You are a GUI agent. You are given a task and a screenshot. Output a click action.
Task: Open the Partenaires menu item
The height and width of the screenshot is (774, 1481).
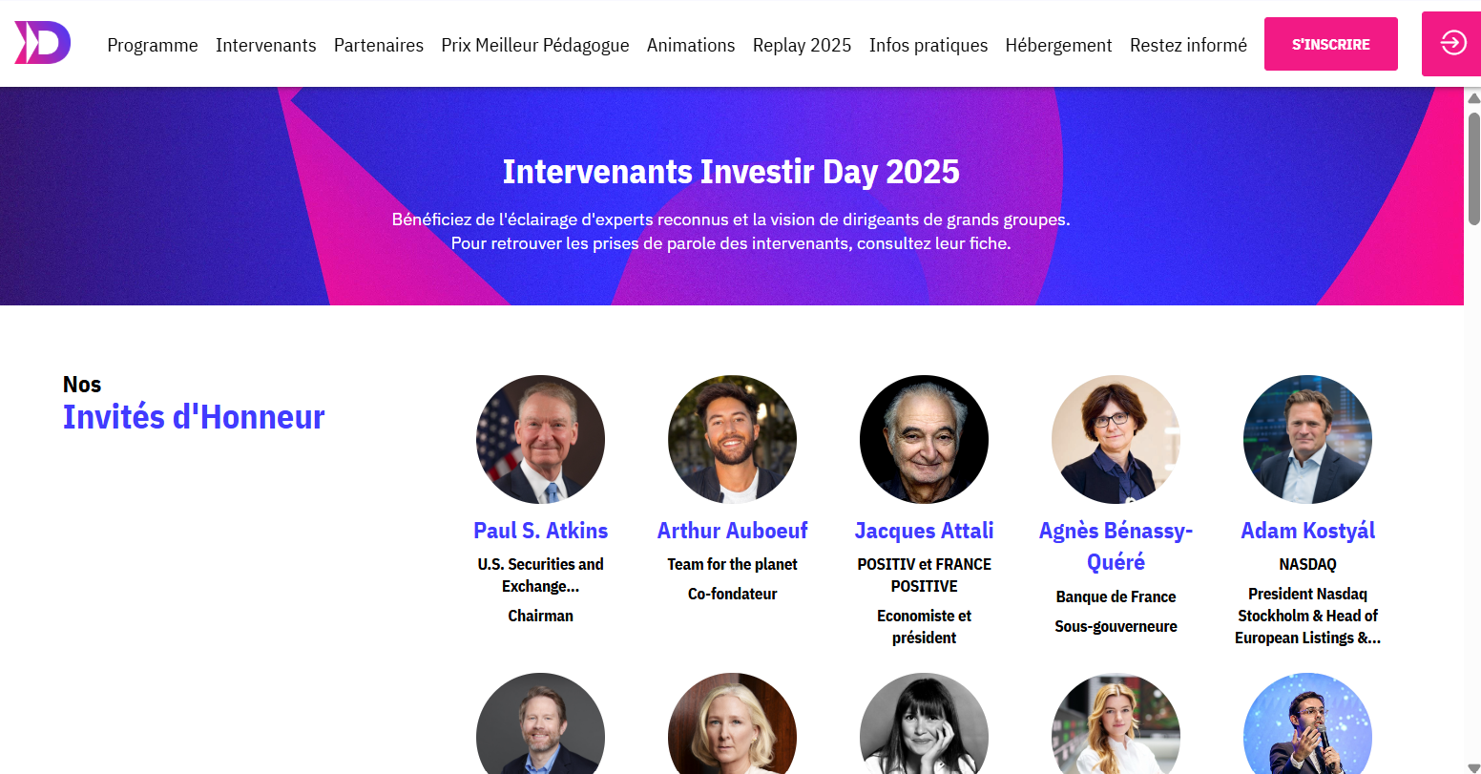click(x=379, y=45)
